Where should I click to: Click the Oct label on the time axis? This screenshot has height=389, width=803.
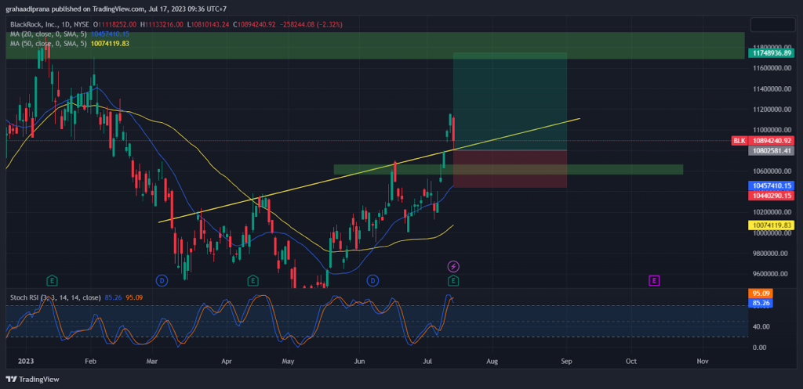tap(631, 362)
